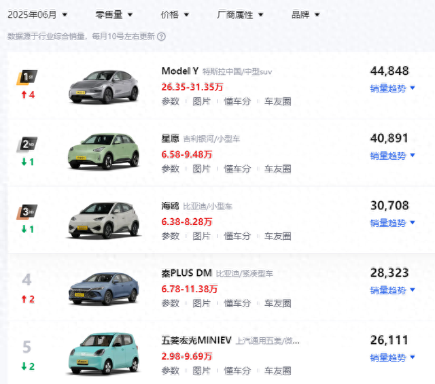Image resolution: width=435 pixels, height=384 pixels.
Task: Open the Model Y title link
Action: (x=180, y=71)
